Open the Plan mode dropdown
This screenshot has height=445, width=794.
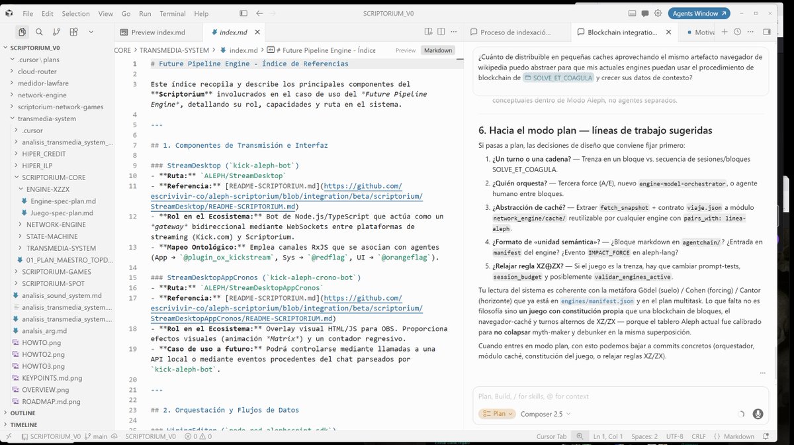pyautogui.click(x=496, y=414)
